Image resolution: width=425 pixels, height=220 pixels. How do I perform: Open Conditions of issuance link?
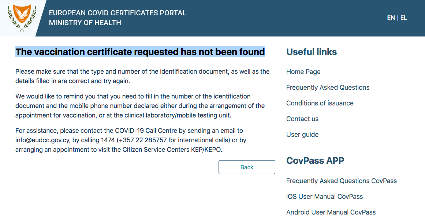[320, 103]
